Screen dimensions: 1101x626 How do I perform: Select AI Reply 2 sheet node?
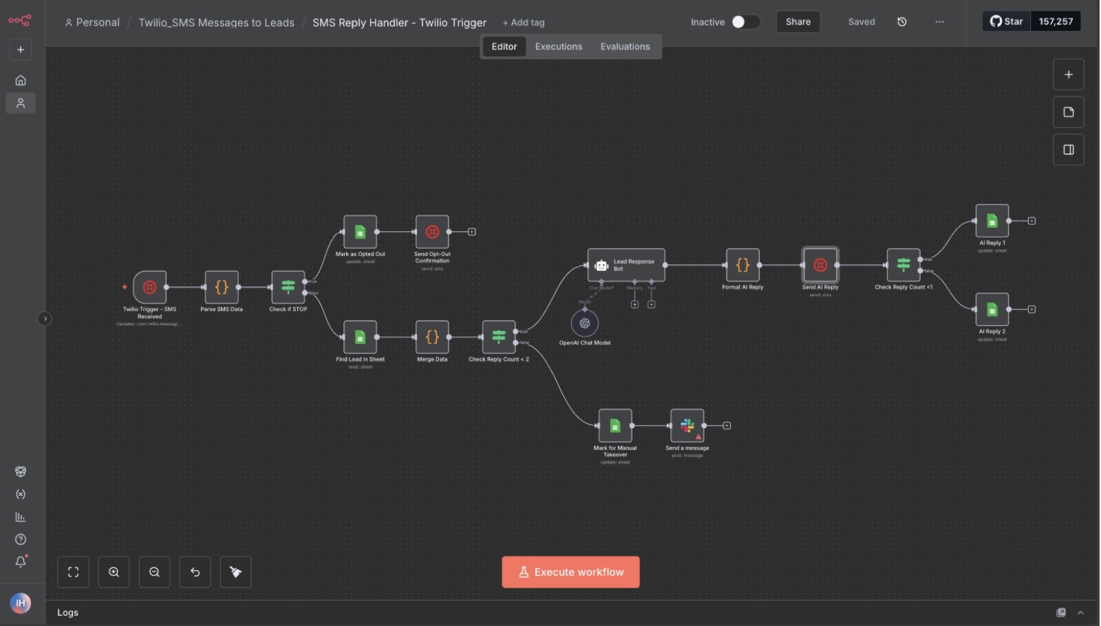point(992,310)
